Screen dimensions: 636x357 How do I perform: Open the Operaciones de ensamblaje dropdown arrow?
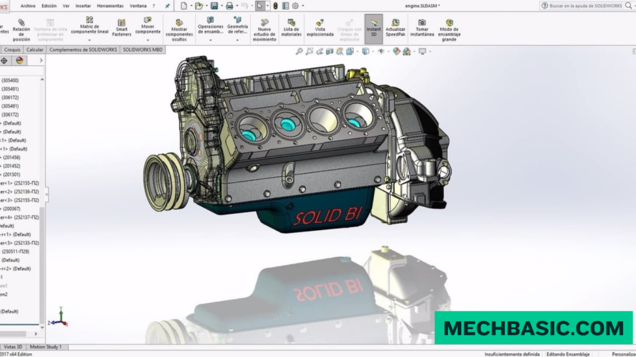pos(211,40)
